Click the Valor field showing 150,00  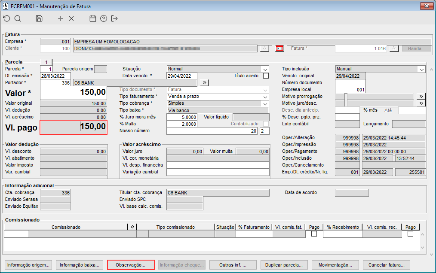(74, 93)
